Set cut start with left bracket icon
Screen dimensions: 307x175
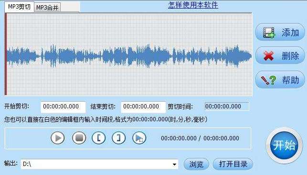point(99,138)
